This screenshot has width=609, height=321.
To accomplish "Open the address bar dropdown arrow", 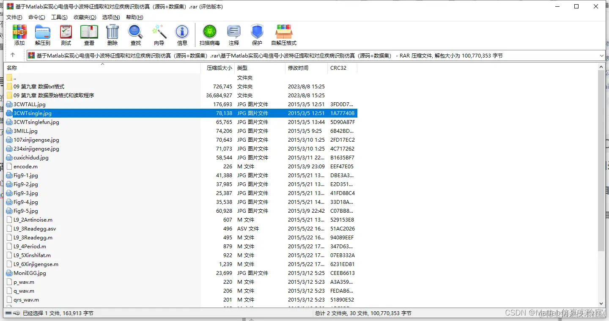I will tap(601, 55).
